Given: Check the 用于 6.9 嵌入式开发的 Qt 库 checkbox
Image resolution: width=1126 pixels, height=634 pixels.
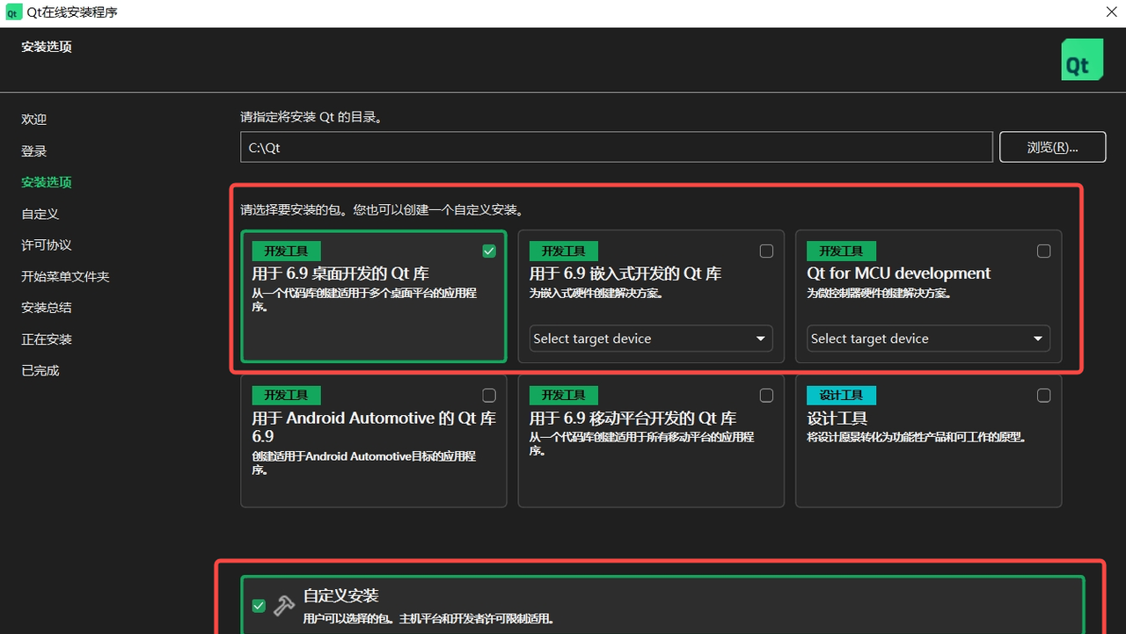Looking at the screenshot, I should [766, 251].
